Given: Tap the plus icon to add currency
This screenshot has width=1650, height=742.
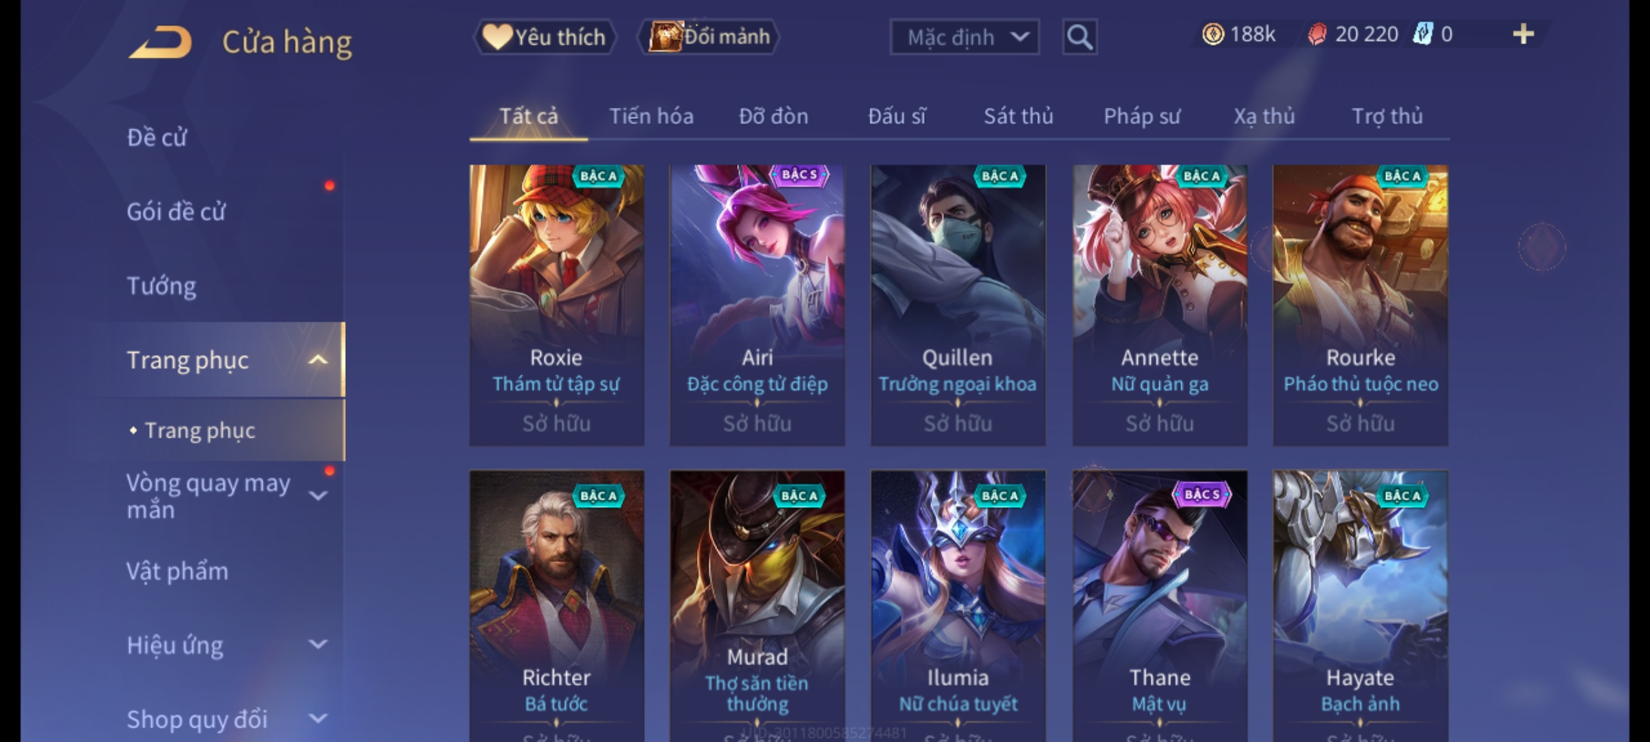Looking at the screenshot, I should tap(1523, 34).
